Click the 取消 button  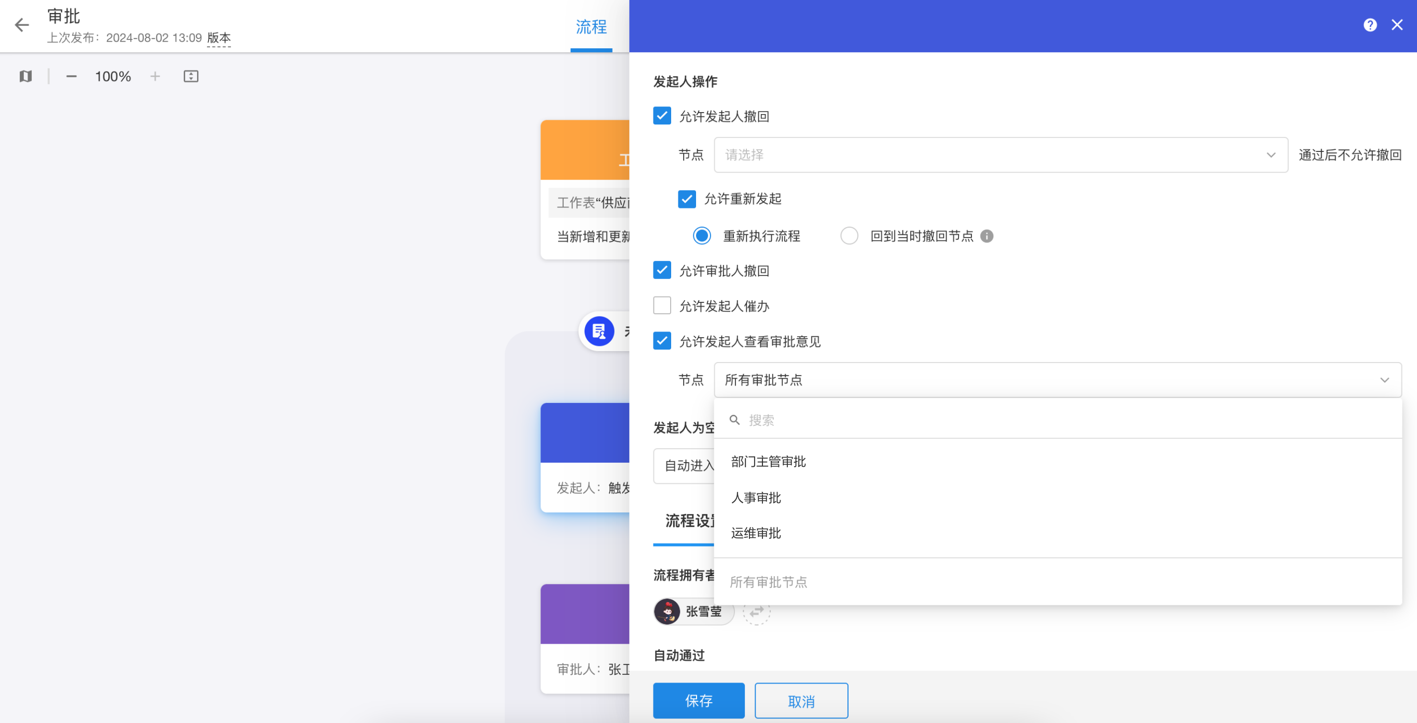click(x=801, y=701)
